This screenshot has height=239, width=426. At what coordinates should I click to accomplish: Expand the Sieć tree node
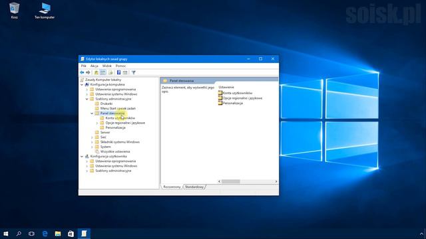coord(92,137)
